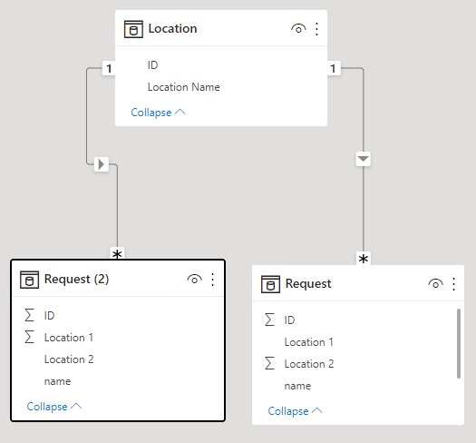Toggle visibility eye on Location table
The width and height of the screenshot is (476, 443).
tap(298, 29)
